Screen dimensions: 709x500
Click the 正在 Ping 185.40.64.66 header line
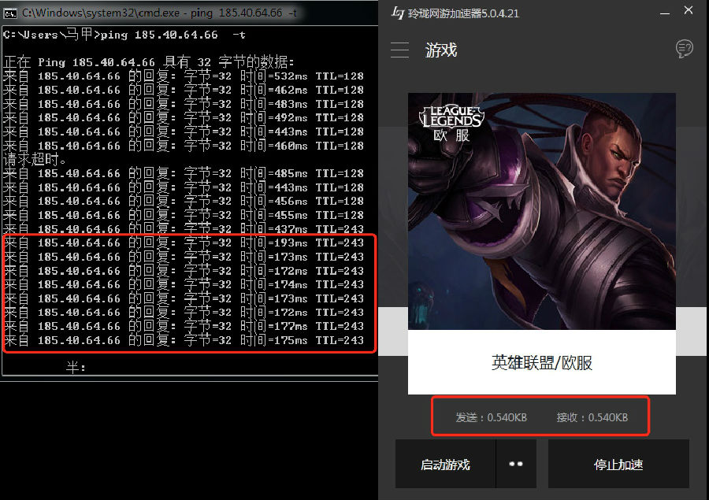pos(149,62)
